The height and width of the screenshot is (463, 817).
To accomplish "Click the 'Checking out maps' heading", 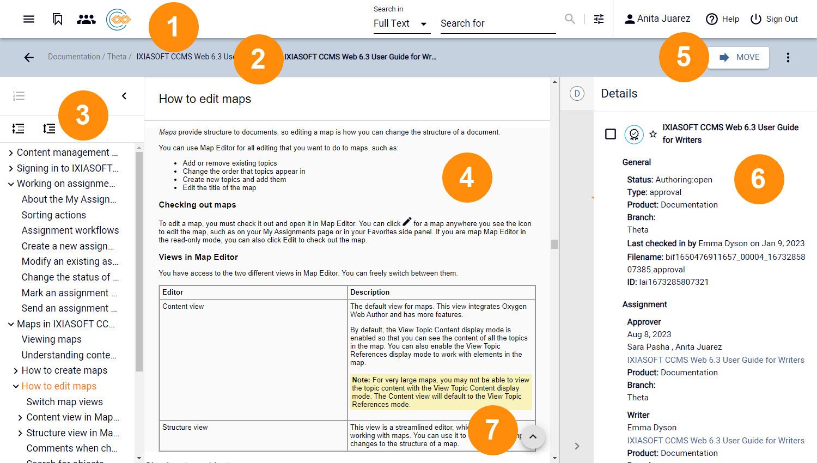I will [x=197, y=205].
